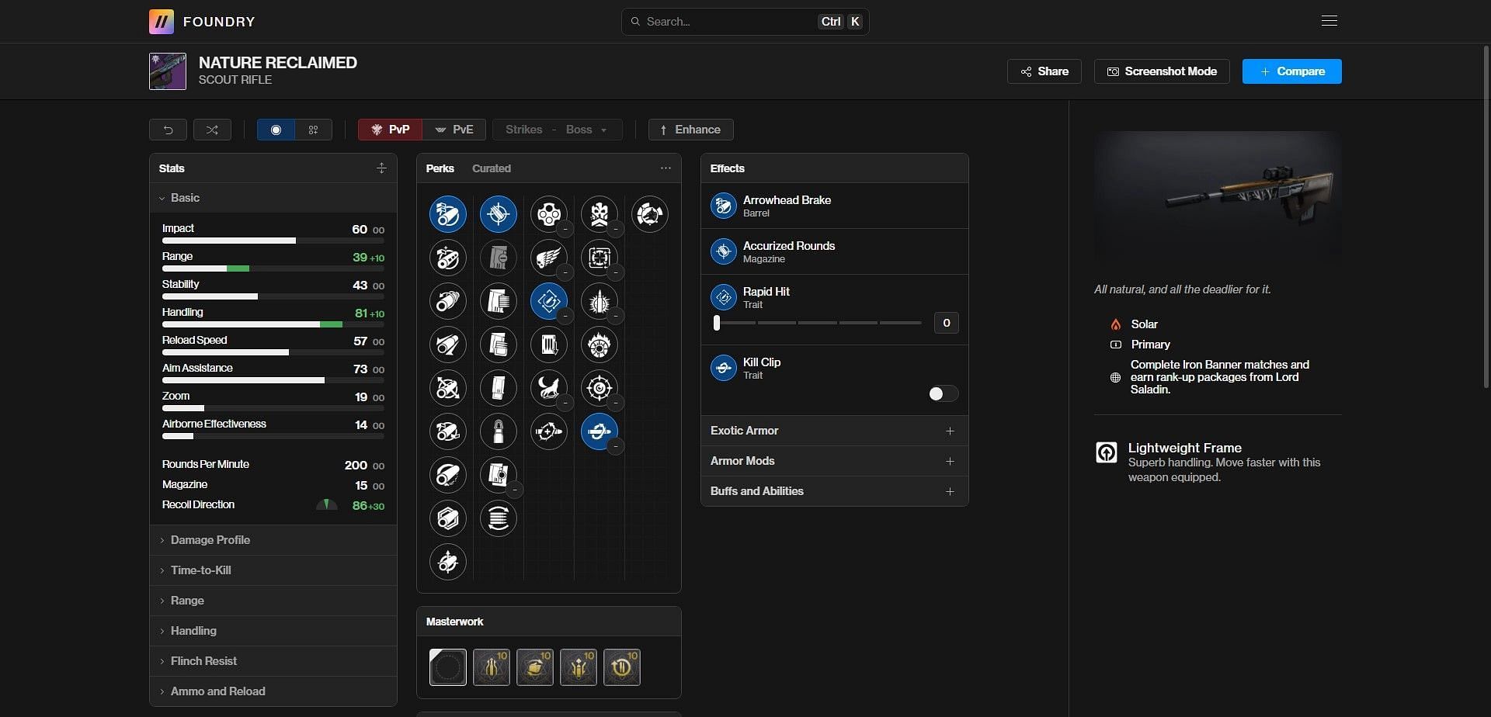Focus the Search input field
This screenshot has width=1491, height=717.
745,22
